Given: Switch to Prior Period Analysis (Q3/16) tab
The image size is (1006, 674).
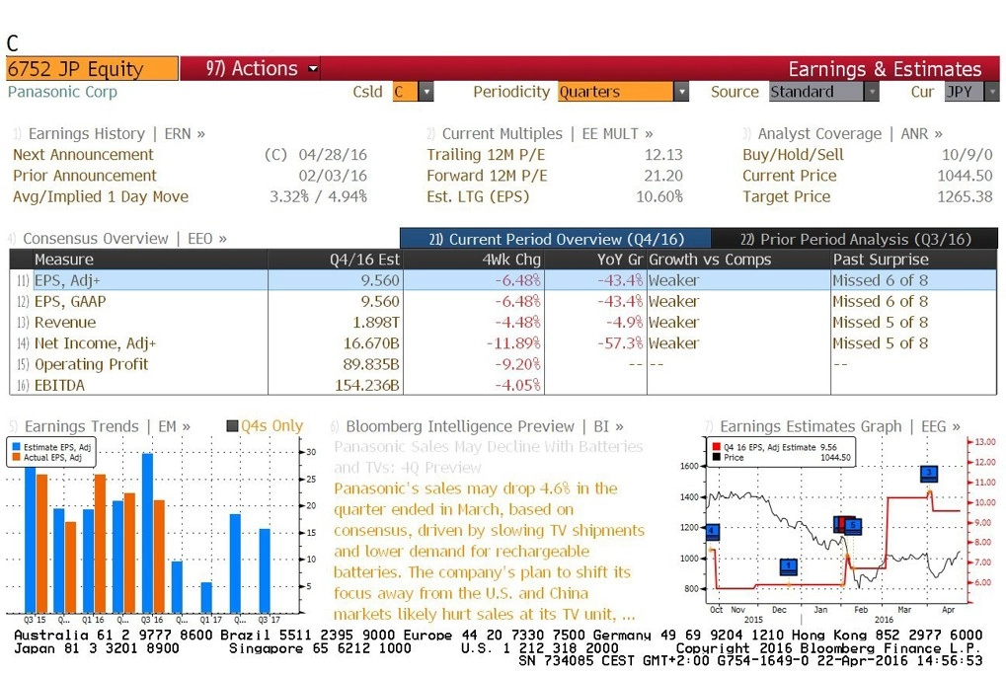Looking at the screenshot, I should tap(855, 239).
